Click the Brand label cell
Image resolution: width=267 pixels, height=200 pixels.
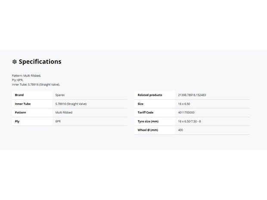pyautogui.click(x=32, y=95)
